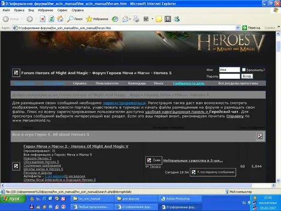Image resolution: width=281 pixels, height=211 pixels.
Task: Open the Mail button dropdown arrow
Action: (x=130, y=19)
